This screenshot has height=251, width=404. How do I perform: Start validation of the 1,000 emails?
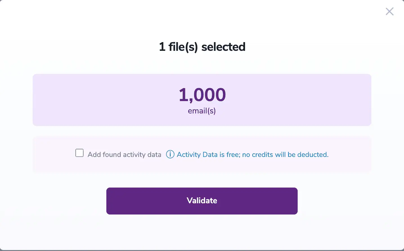[202, 201]
